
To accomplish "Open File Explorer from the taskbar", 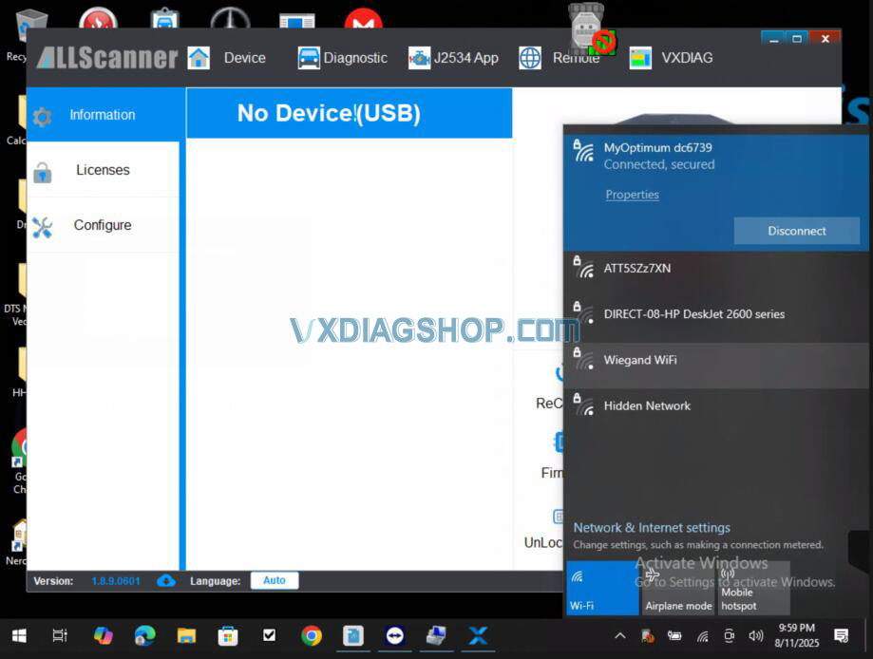I will click(186, 635).
